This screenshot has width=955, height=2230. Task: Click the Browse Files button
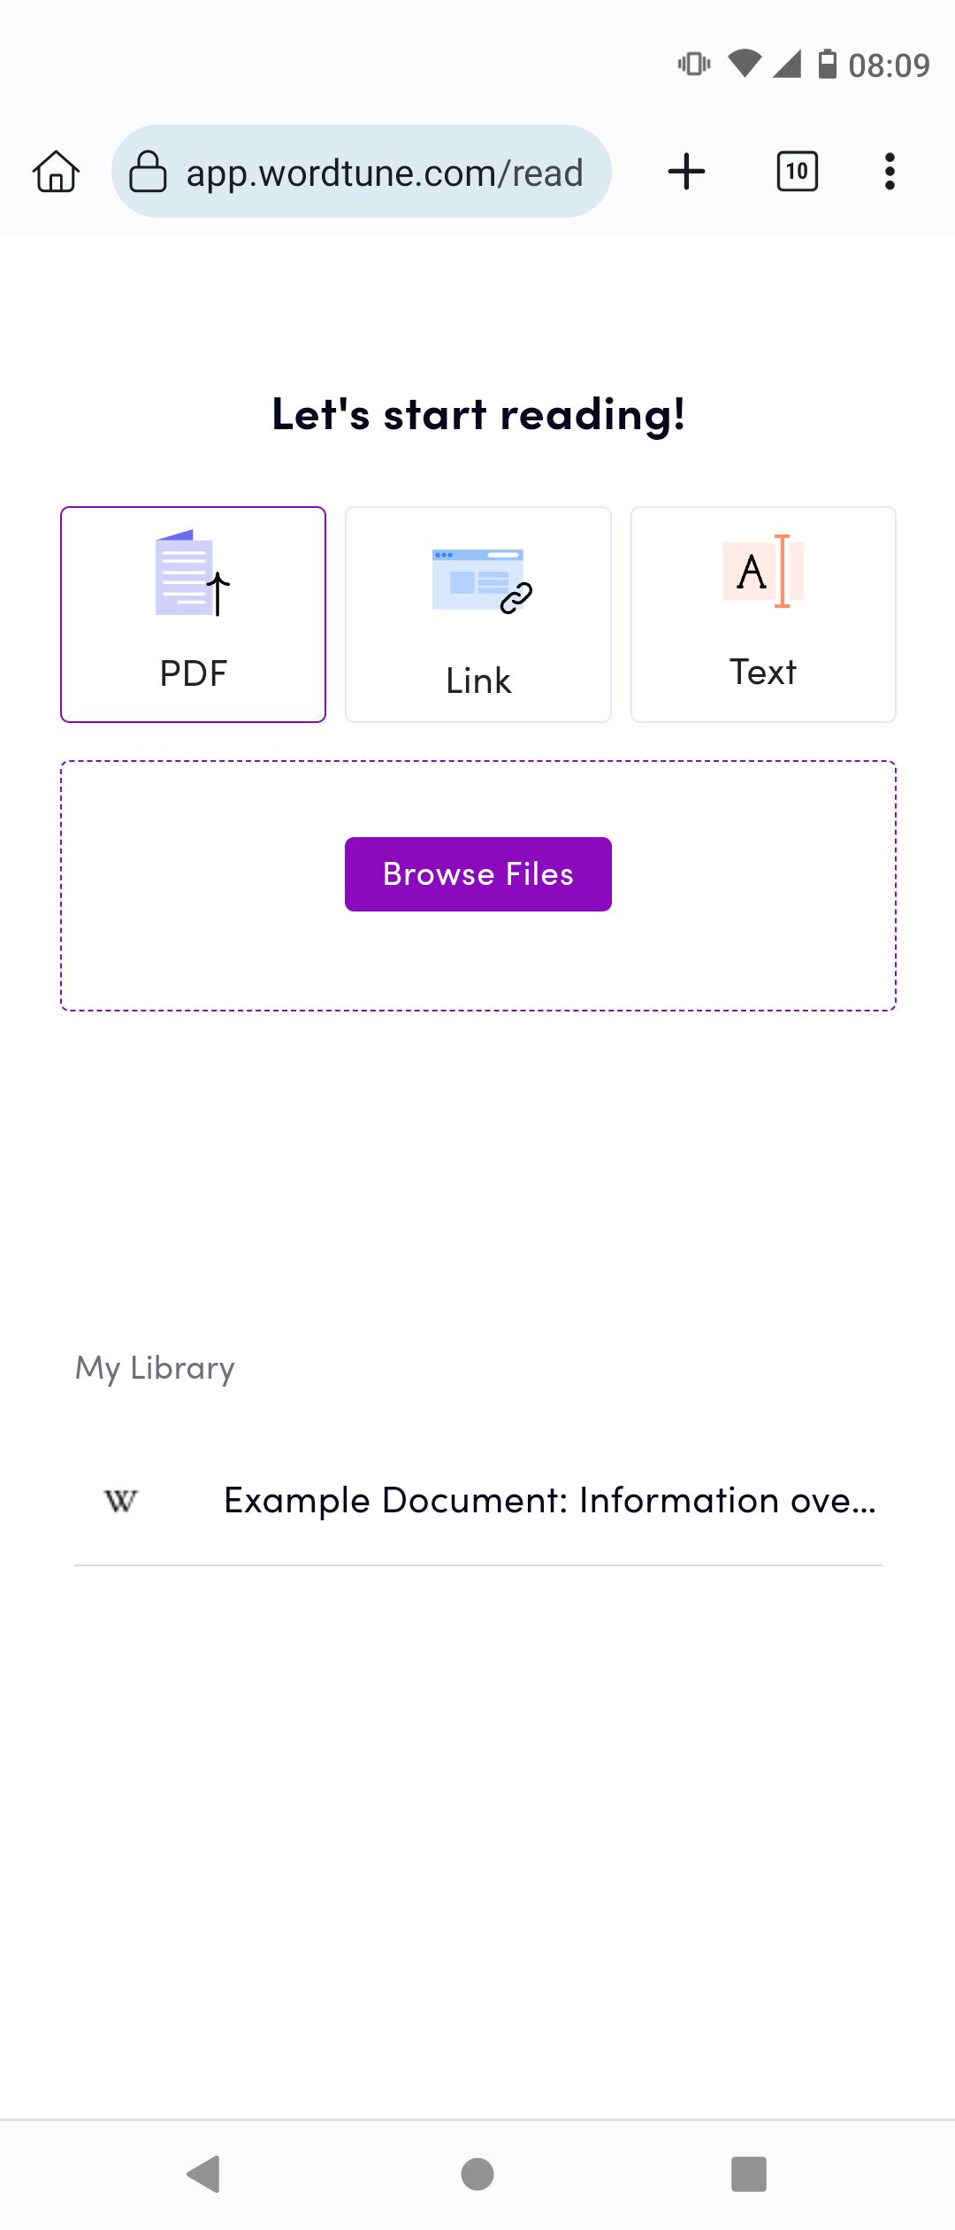pos(477,873)
